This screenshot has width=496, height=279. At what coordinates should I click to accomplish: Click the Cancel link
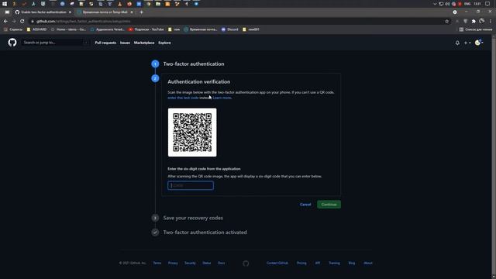click(305, 205)
